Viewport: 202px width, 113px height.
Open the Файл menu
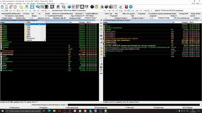[4, 3]
